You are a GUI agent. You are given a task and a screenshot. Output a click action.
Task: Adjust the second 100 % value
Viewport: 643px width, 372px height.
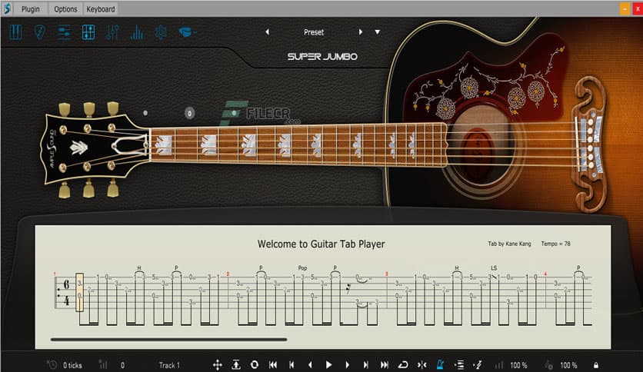click(568, 365)
